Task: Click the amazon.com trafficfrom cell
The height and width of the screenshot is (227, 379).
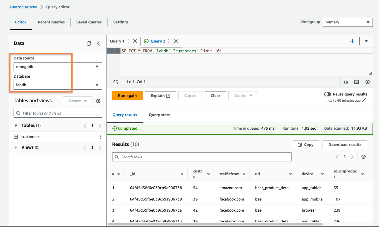Action: 231,188
